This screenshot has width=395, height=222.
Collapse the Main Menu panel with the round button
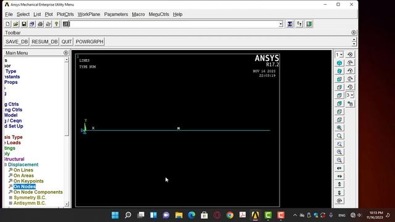66,52
